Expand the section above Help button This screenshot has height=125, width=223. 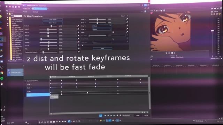click(82, 45)
